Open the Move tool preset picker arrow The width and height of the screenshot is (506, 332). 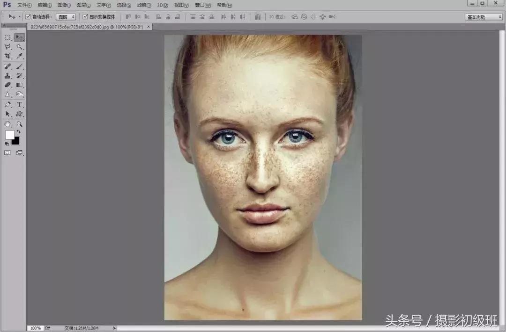point(19,17)
